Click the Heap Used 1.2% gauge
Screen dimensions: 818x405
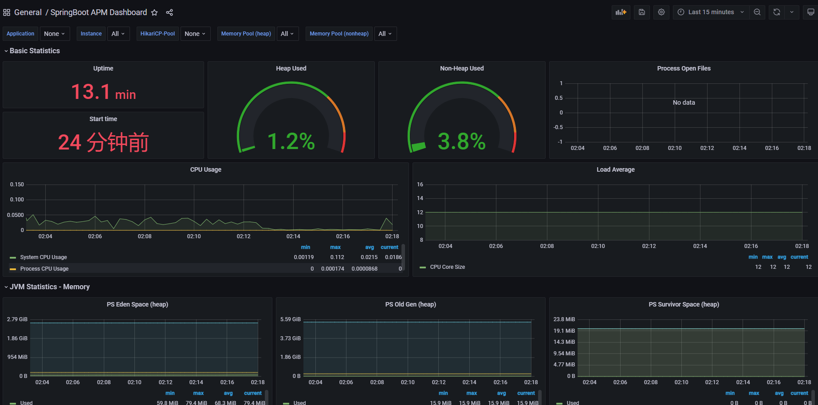pyautogui.click(x=291, y=118)
